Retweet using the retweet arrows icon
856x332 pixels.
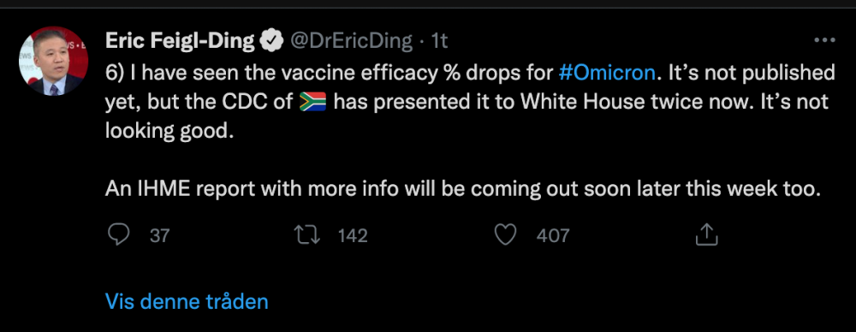[307, 235]
